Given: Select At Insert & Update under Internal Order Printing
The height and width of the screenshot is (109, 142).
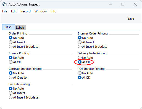Looking at the screenshot, I should pos(93,47).
